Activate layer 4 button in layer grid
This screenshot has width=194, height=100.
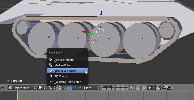coord(110,86)
